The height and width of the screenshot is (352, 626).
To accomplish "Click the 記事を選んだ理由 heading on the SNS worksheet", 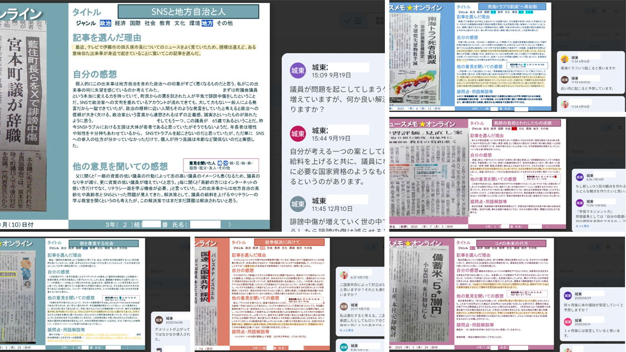I will click(x=107, y=37).
